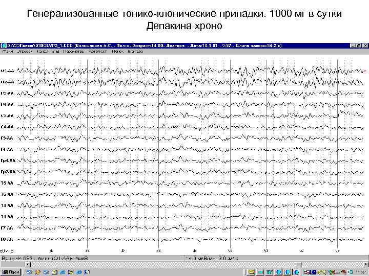Click the 48-second time axis marker
Image resolution: width=369 pixels, height=276 pixels.
159,251
